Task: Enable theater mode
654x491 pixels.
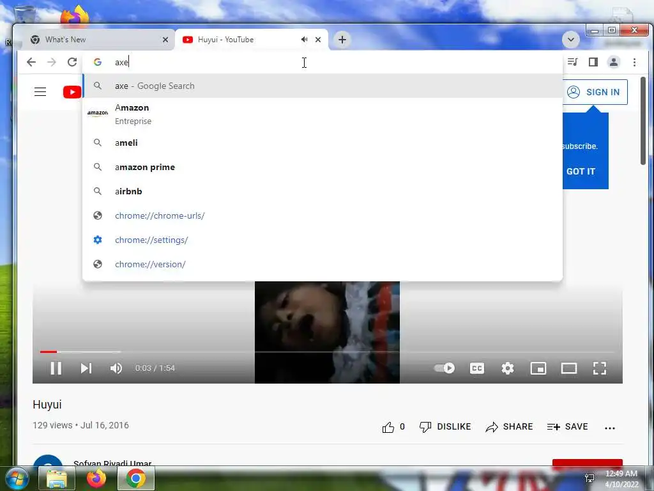Action: click(x=569, y=368)
